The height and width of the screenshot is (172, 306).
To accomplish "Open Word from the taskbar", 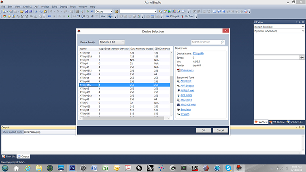I will [x=94, y=168].
